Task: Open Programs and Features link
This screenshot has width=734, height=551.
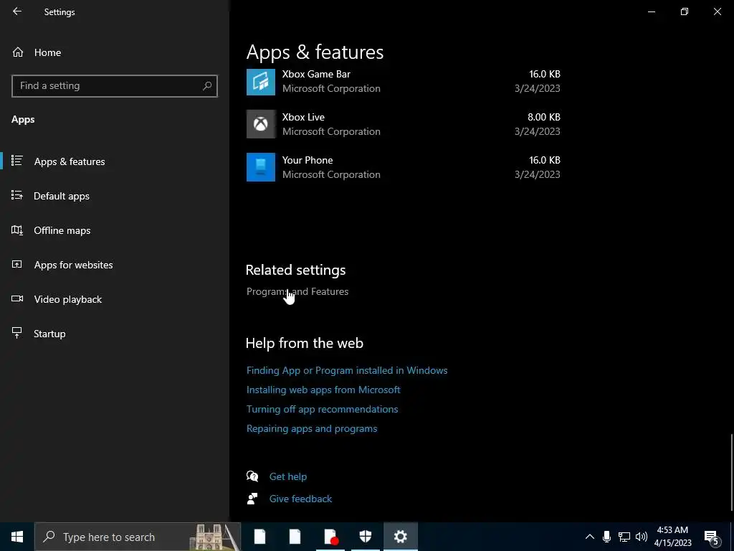Action: click(297, 291)
